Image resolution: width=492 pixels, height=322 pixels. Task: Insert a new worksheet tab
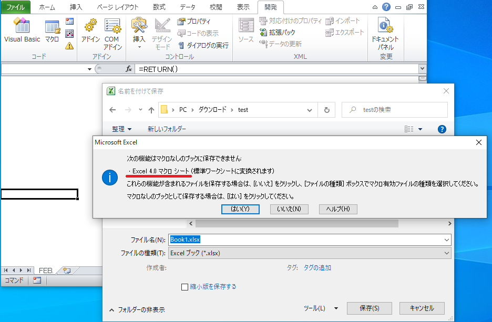pos(67,271)
